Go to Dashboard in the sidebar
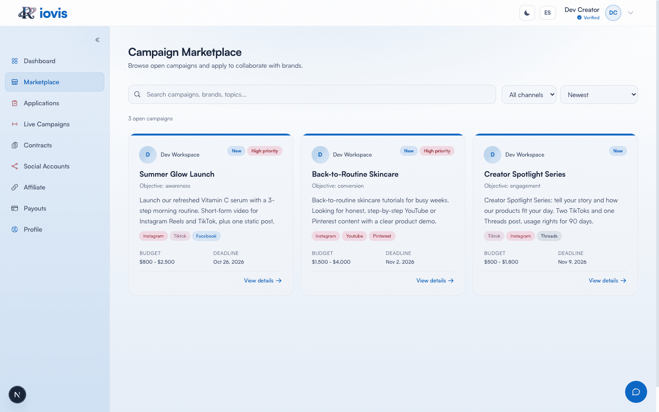This screenshot has width=659, height=412. click(x=55, y=61)
